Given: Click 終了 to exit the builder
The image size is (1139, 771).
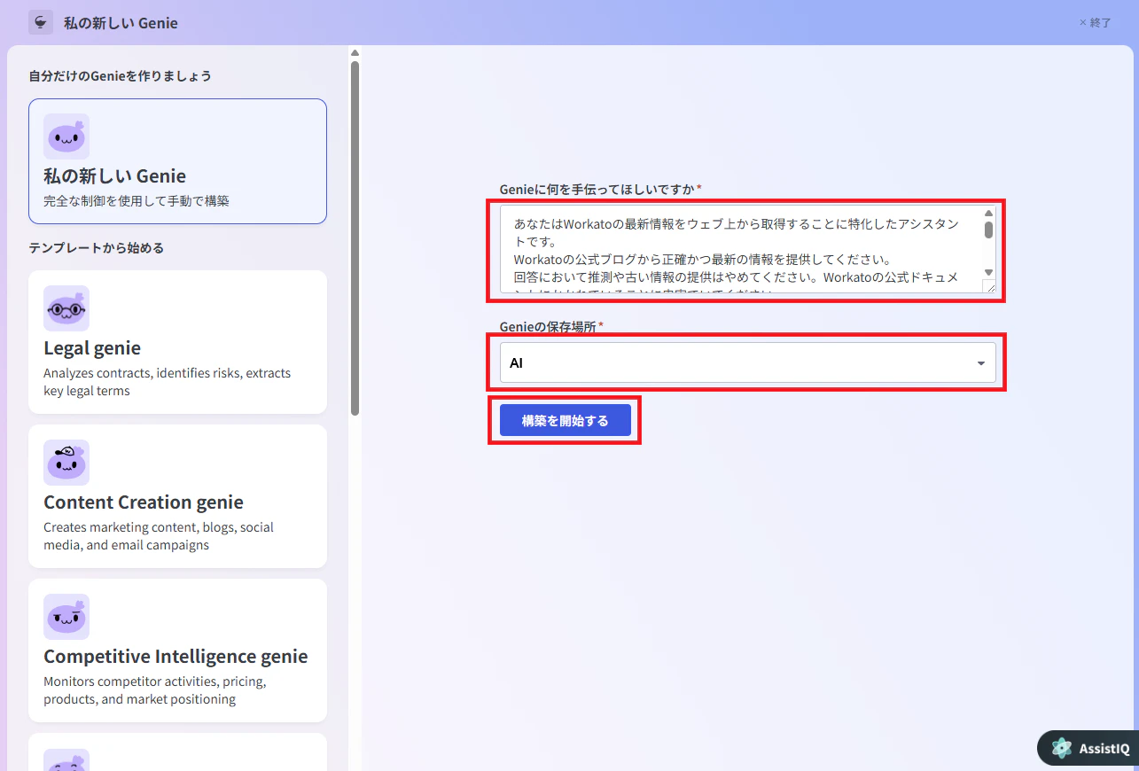Looking at the screenshot, I should (x=1096, y=23).
